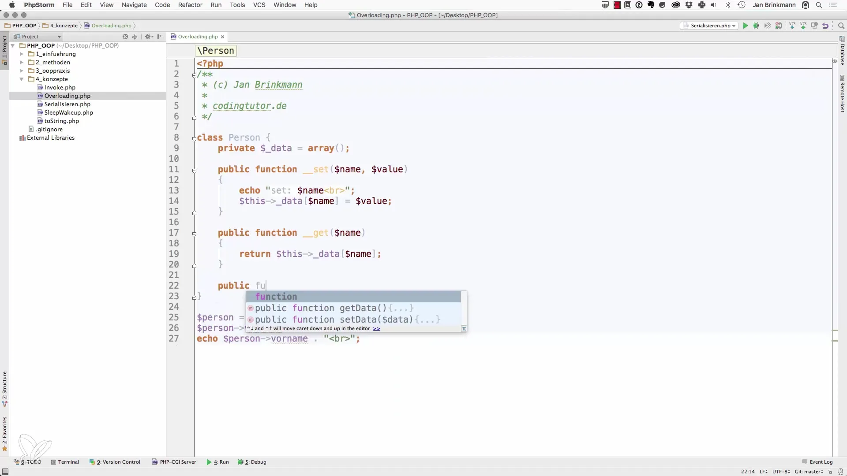Fold the __get function at line 17
Screen dimensions: 847x476
pyautogui.click(x=194, y=234)
